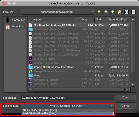The height and width of the screenshot is (117, 139).
Task: Click the Cancel button
Action: (126, 105)
